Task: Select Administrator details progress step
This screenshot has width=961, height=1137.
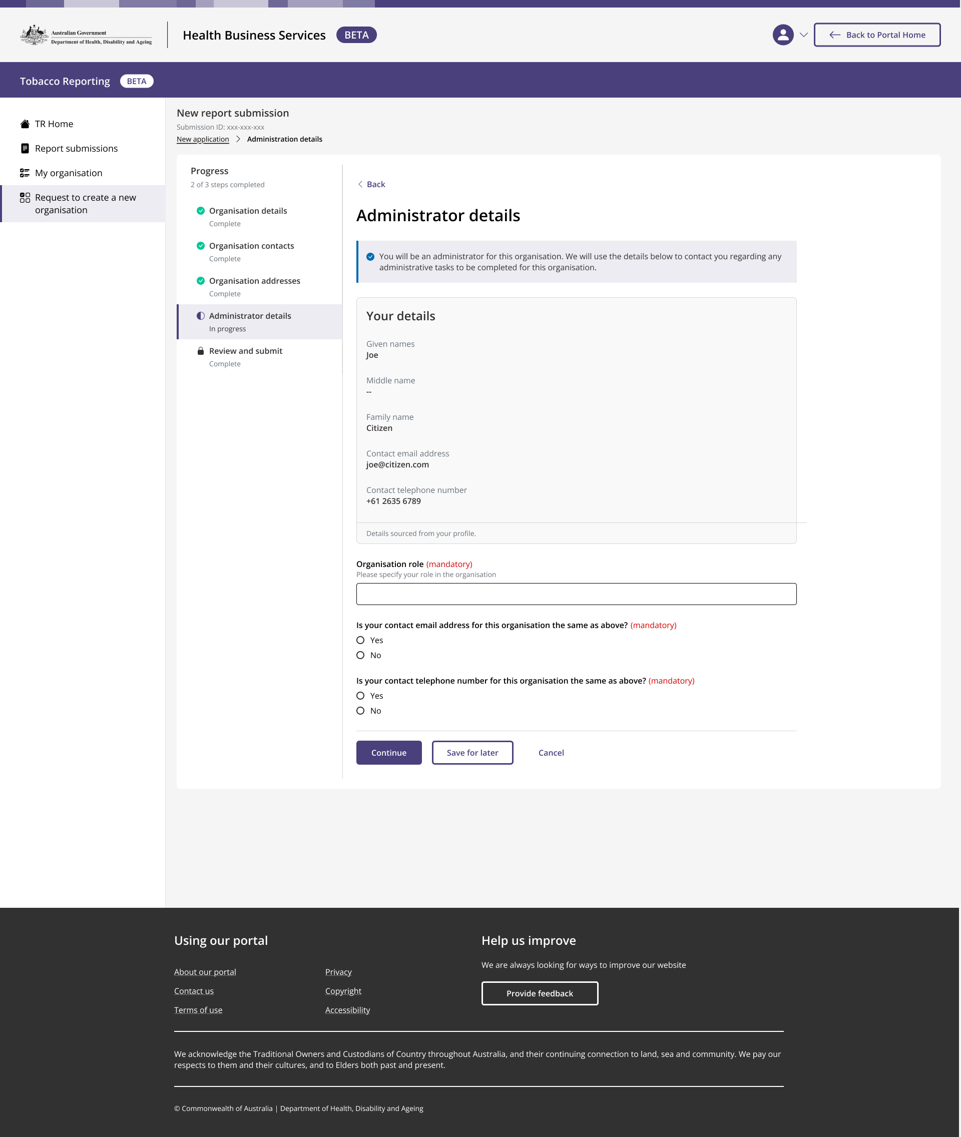Action: pyautogui.click(x=259, y=321)
